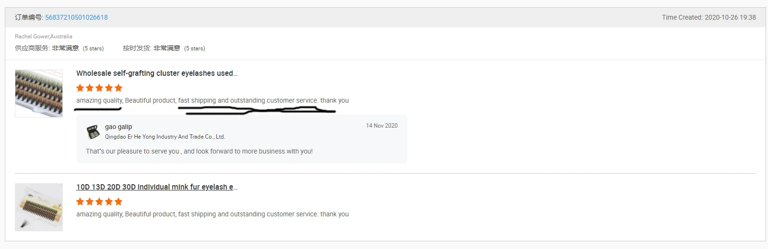The width and height of the screenshot is (768, 249).
Task: Open the cluster eyelashes product thumbnail
Action: 39,93
